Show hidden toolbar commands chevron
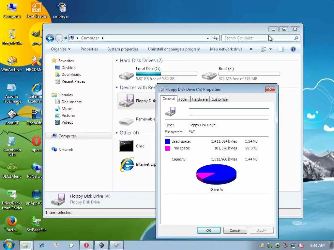Image resolution: width=334 pixels, height=250 pixels. [251, 49]
